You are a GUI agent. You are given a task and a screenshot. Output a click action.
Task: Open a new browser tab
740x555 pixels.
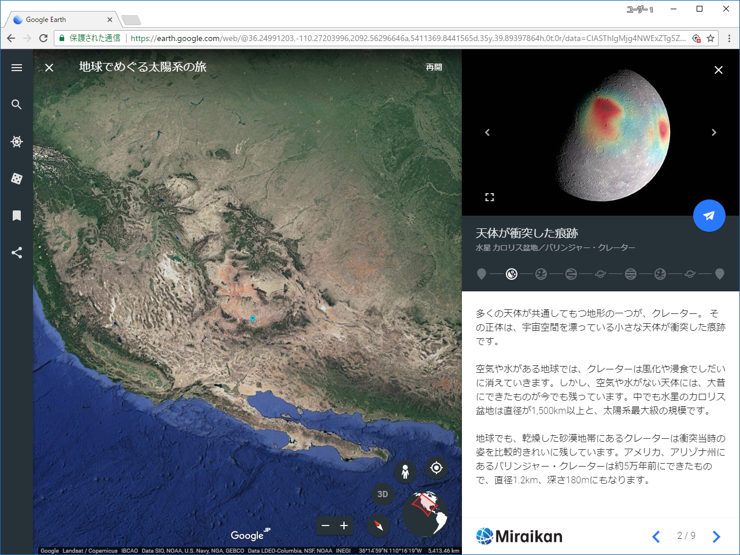pos(131,20)
